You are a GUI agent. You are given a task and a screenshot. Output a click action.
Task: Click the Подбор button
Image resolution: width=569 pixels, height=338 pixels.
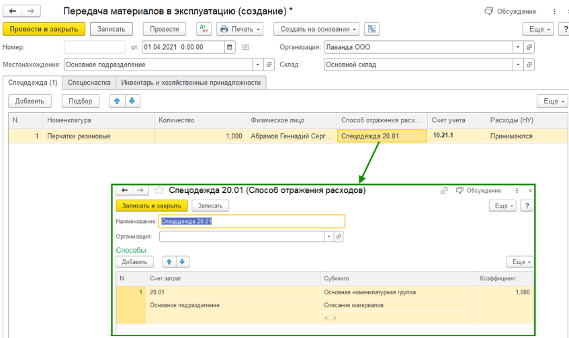coord(81,101)
